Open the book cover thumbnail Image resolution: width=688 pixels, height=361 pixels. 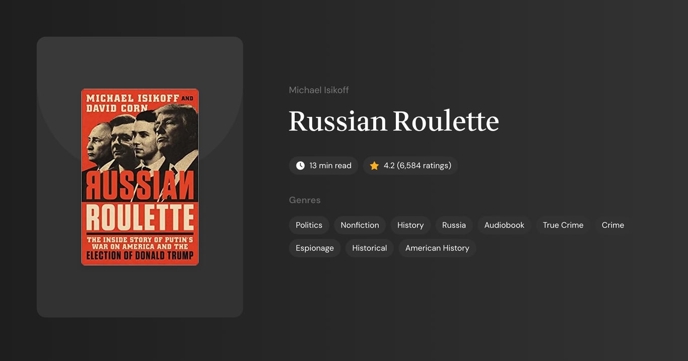point(140,176)
